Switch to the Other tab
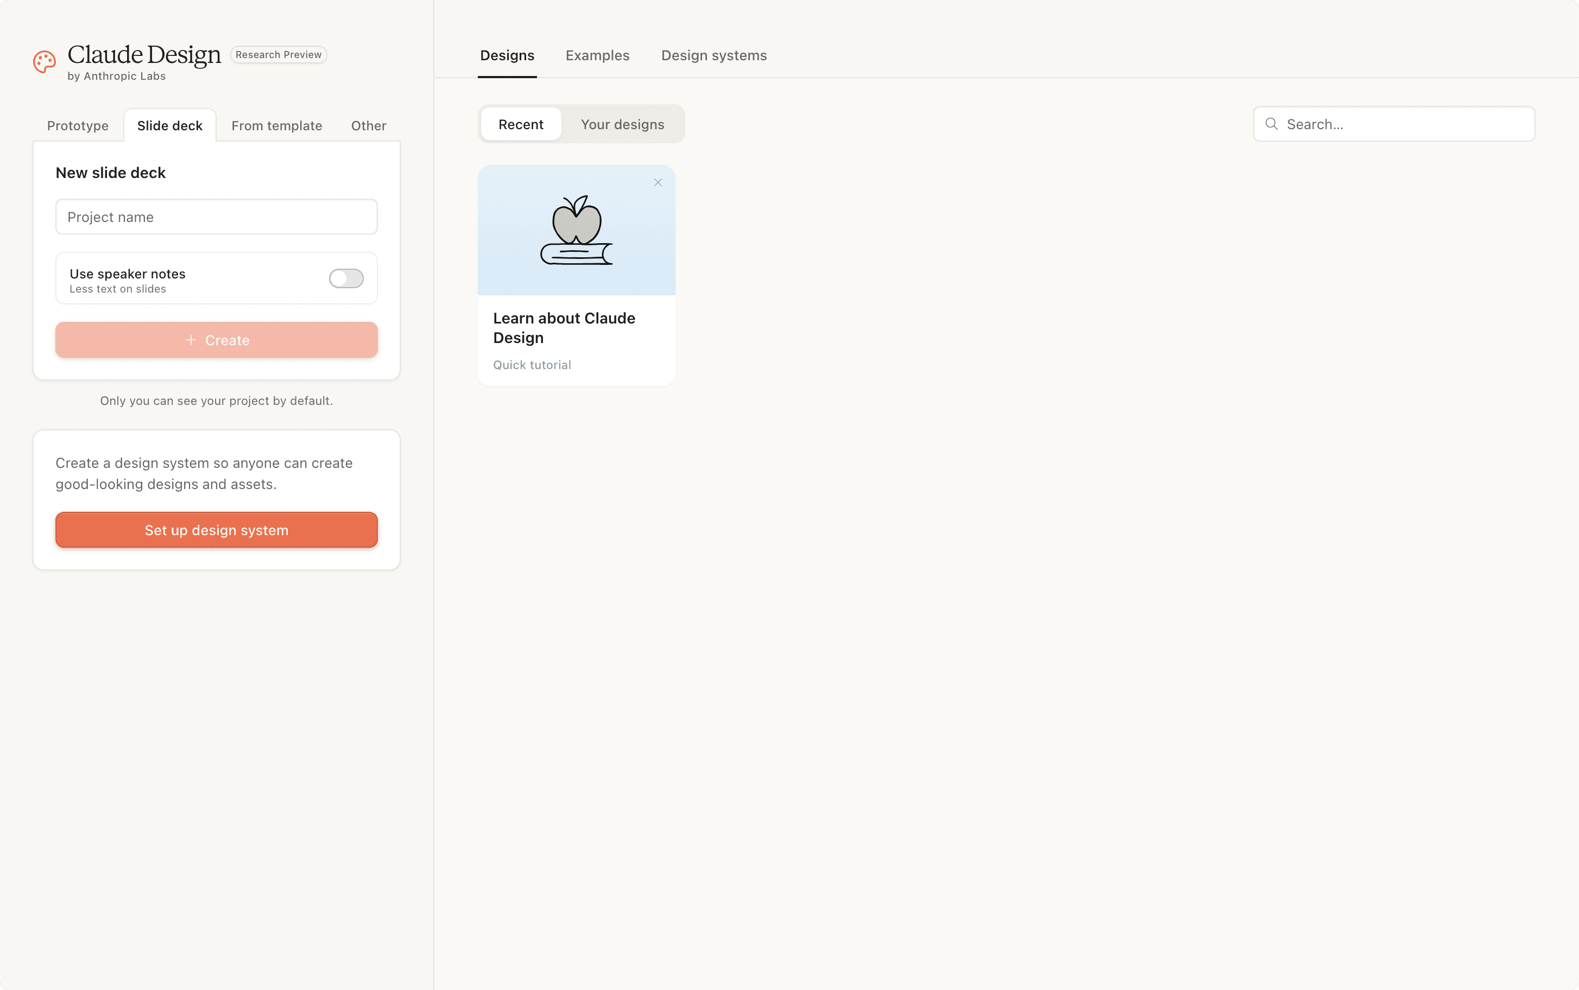Screen dimensions: 1579x990 click(369, 126)
